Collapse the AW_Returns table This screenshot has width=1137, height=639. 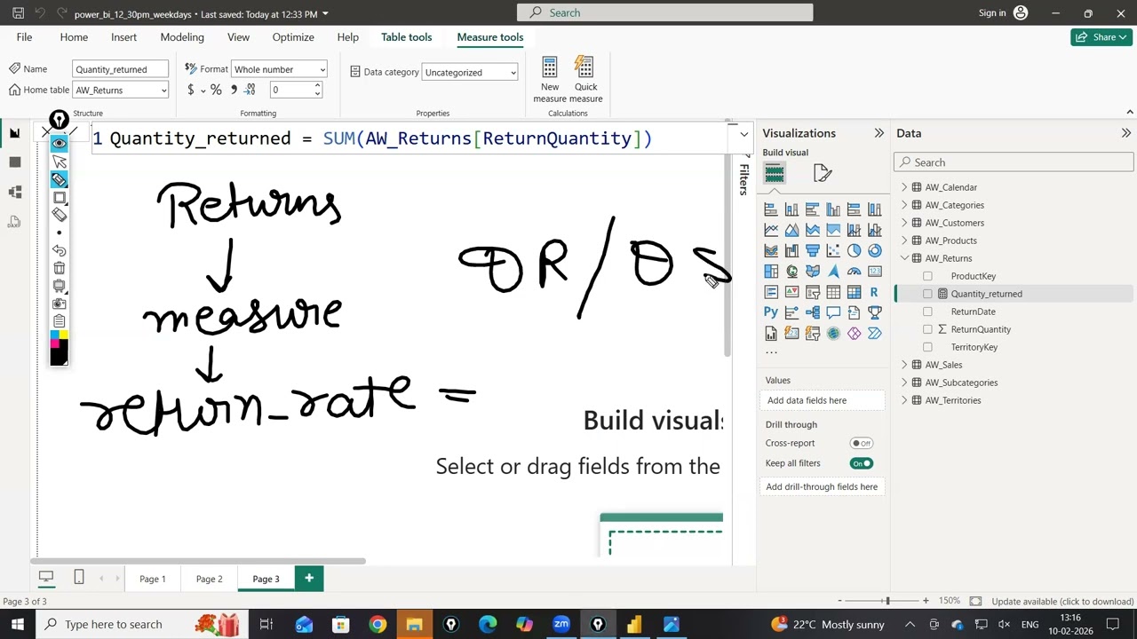[x=904, y=258]
